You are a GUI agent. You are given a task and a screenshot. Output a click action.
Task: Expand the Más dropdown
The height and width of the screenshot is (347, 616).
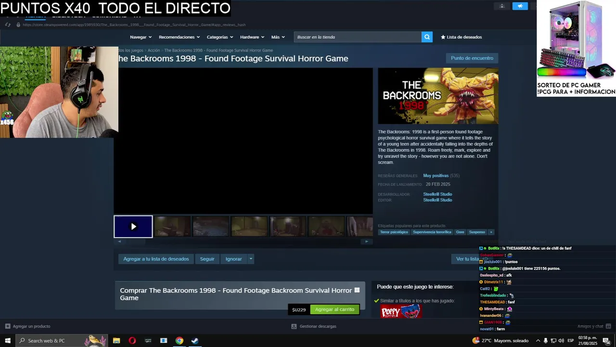click(x=278, y=37)
